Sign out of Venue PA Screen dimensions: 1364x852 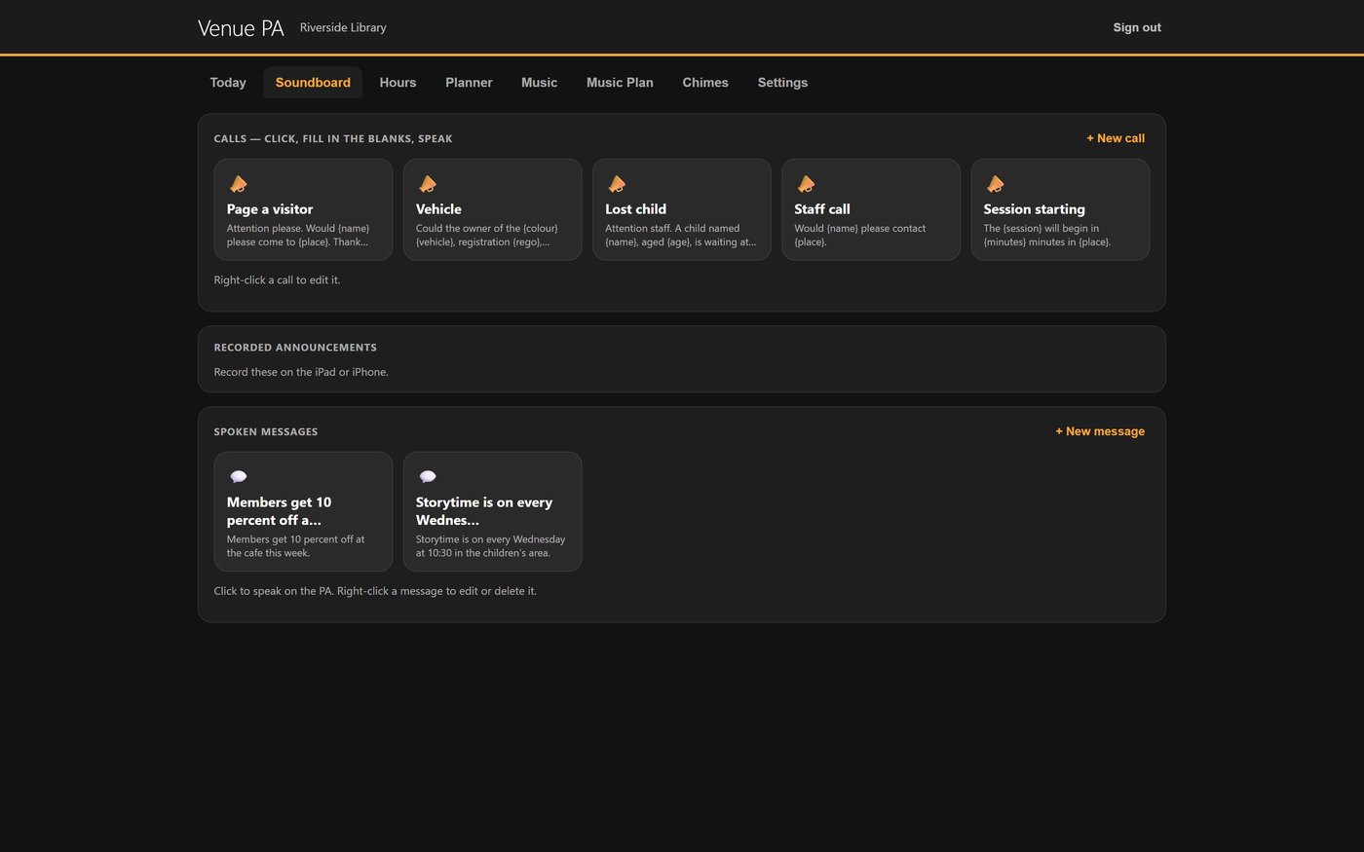click(x=1137, y=27)
